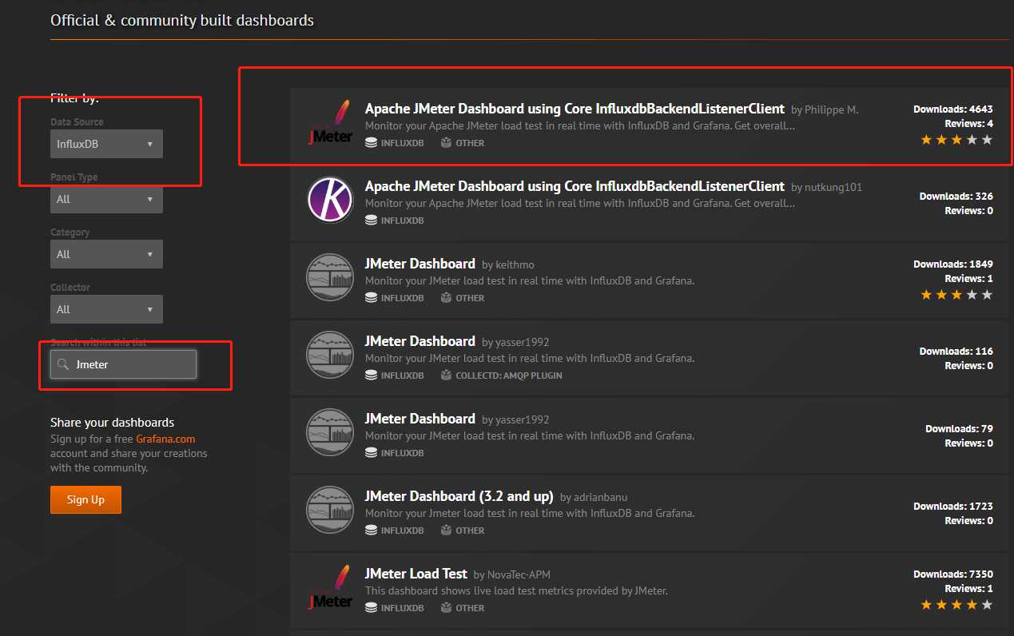1014x636 pixels.
Task: Open the Grafana.com link
Action: (165, 439)
